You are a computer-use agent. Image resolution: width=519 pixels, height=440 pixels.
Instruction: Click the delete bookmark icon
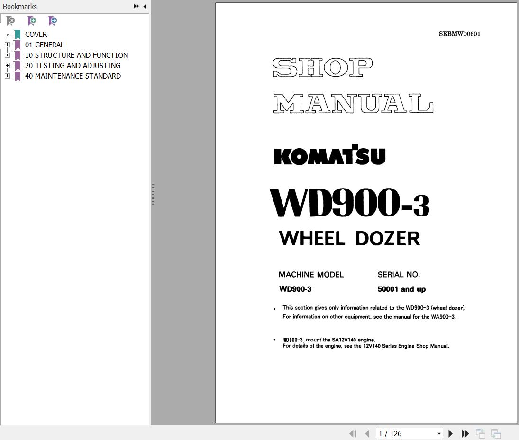pos(10,21)
